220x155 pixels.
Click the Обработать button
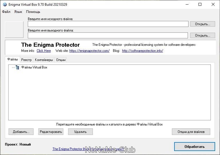click(x=195, y=147)
